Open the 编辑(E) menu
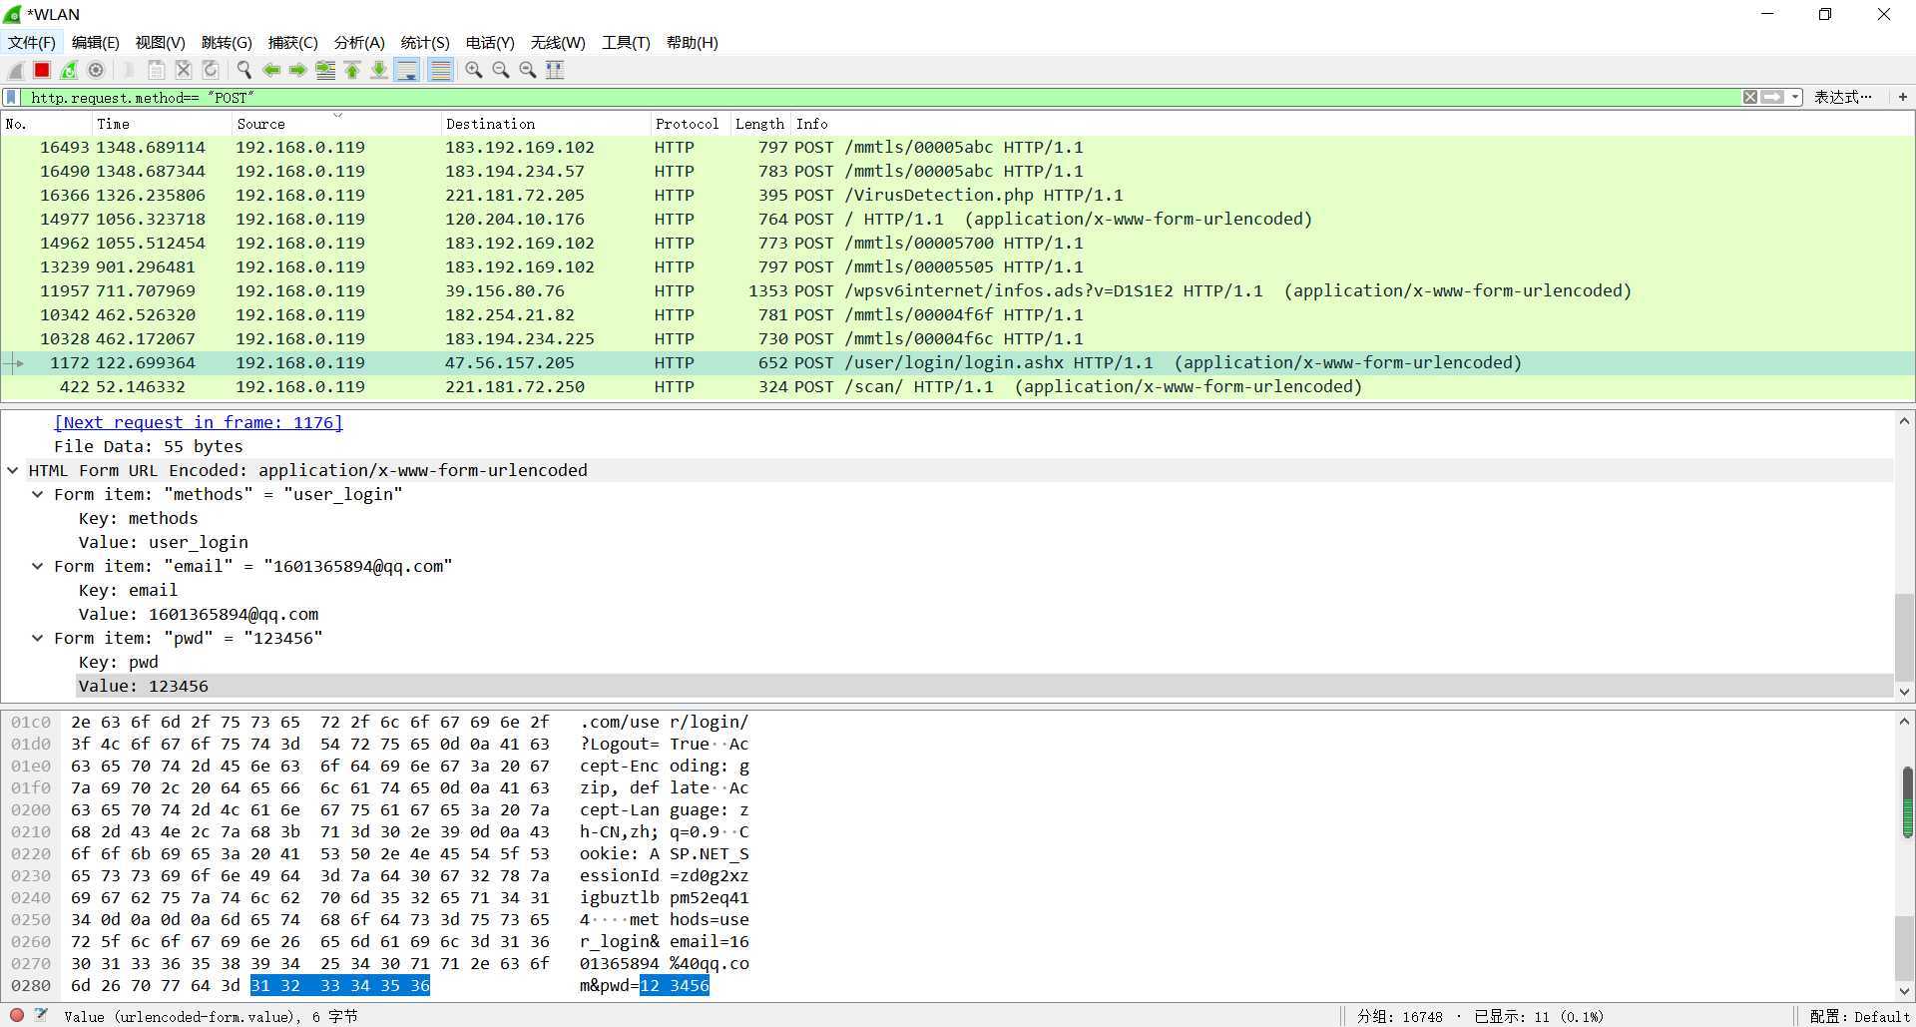 click(x=95, y=42)
